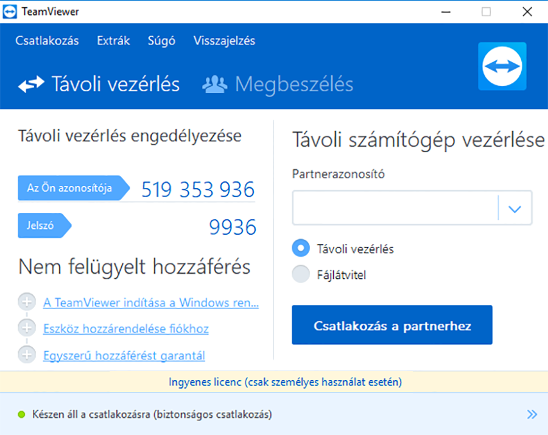The width and height of the screenshot is (548, 435).
Task: Click the plus icon beside 'Egyszerű hozzáférést garantál'
Action: pyautogui.click(x=27, y=355)
